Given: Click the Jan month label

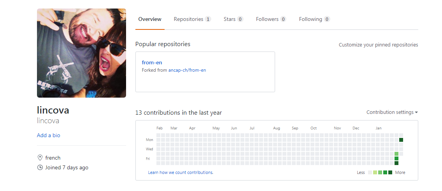Looking at the screenshot, I should [x=378, y=128].
